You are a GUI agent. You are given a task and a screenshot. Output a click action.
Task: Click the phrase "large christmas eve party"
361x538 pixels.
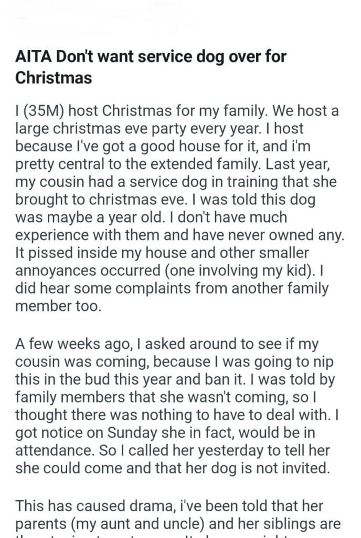(x=86, y=128)
